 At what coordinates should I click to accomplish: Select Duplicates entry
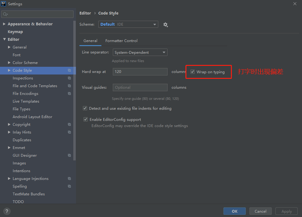pos(22,140)
